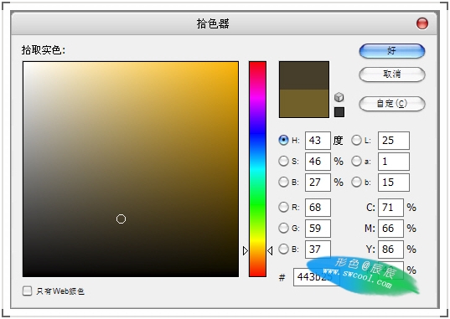The width and height of the screenshot is (450, 319).
Task: Click the R value field showing 68
Action: click(318, 207)
